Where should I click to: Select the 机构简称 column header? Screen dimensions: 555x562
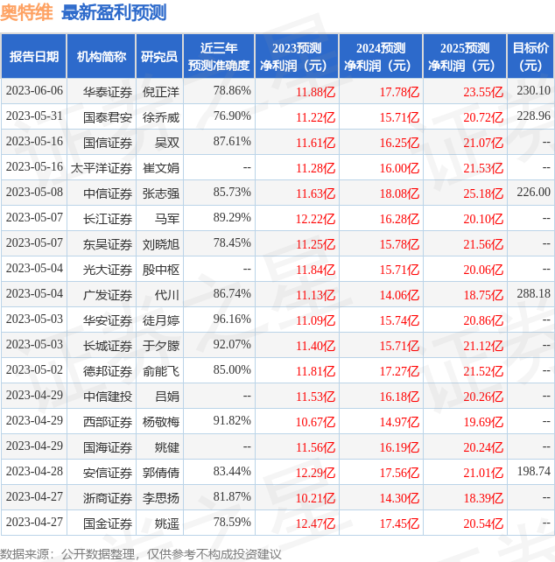[102, 56]
